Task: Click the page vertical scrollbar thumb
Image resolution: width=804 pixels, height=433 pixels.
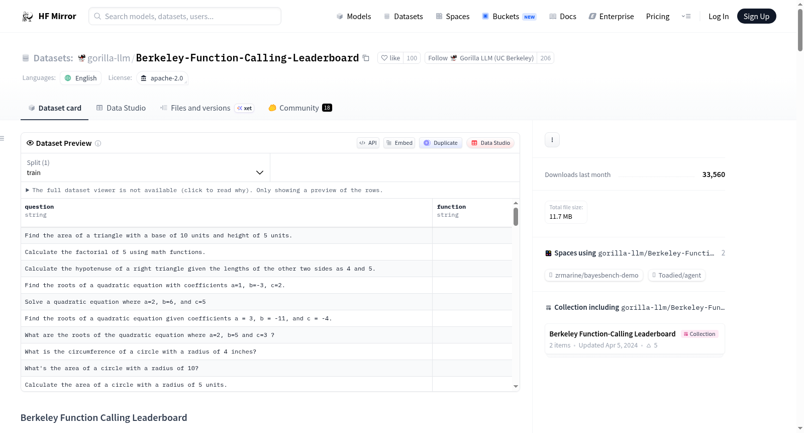Action: 800,30
